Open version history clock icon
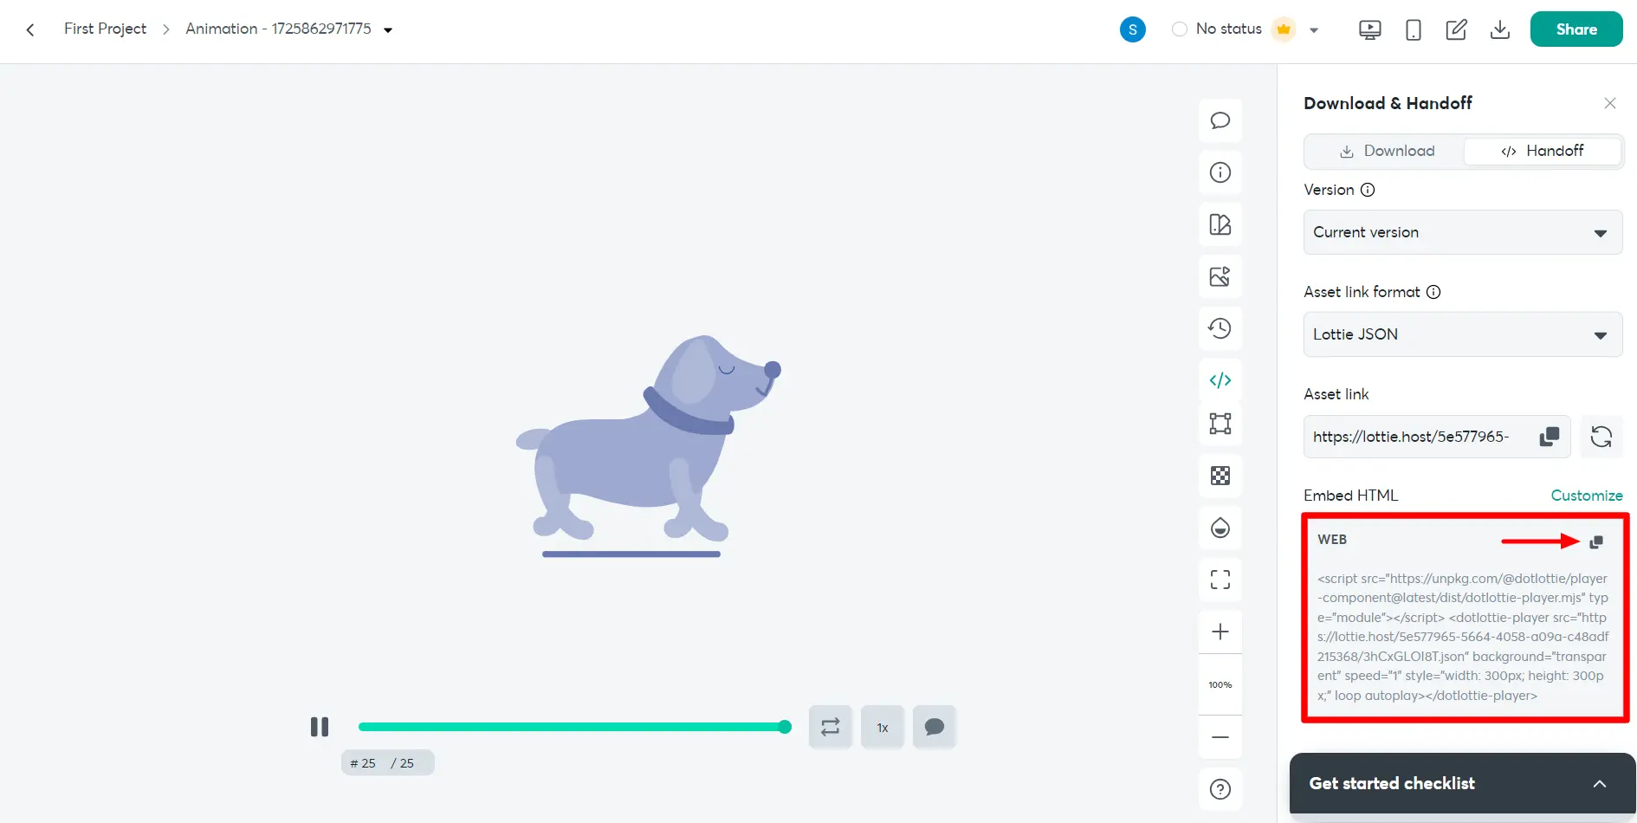The height and width of the screenshot is (823, 1637). 1220,328
